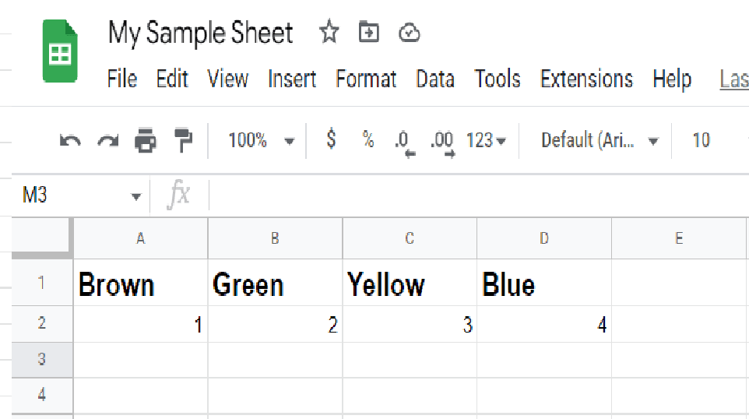Open the Extensions menu
The width and height of the screenshot is (749, 419).
(x=586, y=79)
